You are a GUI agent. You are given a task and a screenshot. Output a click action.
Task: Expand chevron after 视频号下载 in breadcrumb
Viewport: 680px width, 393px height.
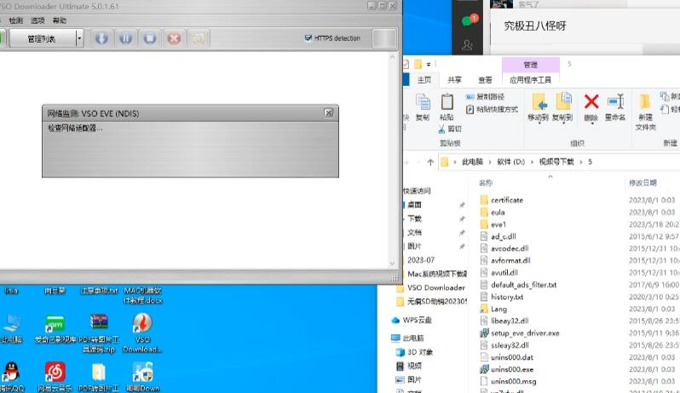pos(581,162)
